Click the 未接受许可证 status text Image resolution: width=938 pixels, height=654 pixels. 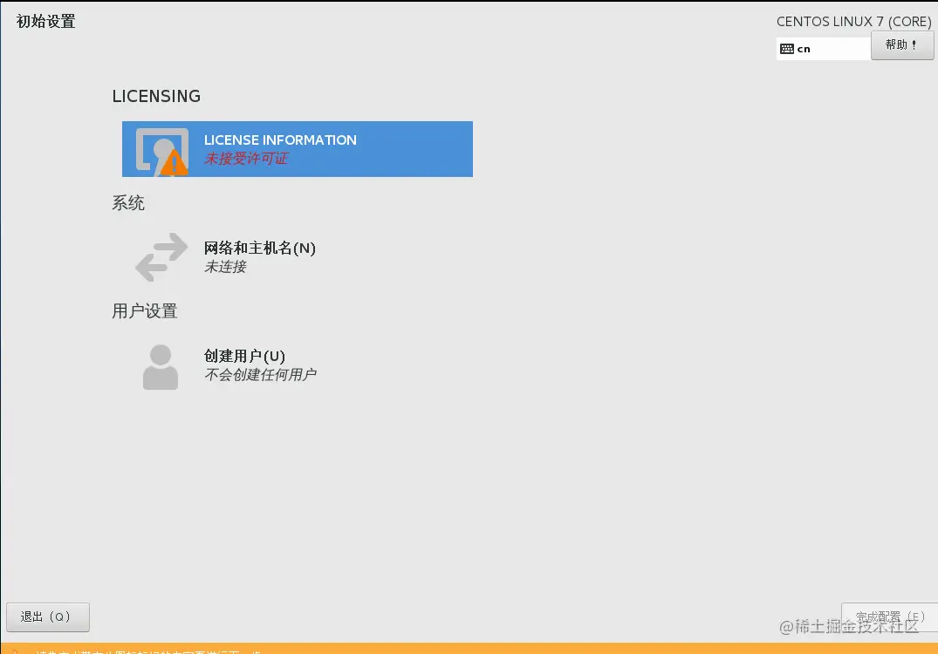(246, 159)
